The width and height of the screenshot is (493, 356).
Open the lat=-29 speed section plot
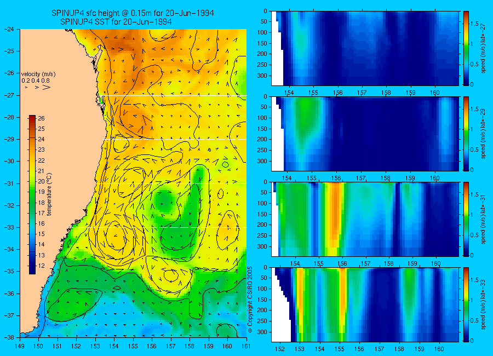[x=365, y=134]
